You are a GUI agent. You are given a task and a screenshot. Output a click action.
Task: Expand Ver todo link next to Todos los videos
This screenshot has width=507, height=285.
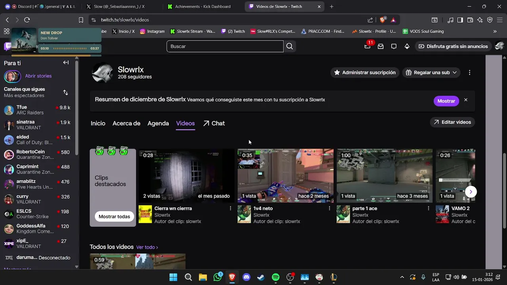pyautogui.click(x=147, y=247)
